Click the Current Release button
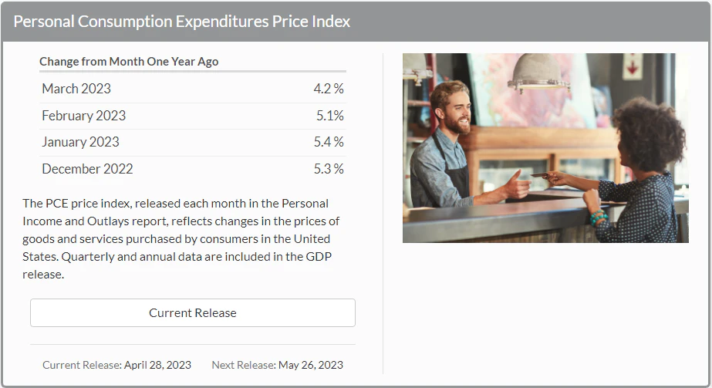Image resolution: width=712 pixels, height=388 pixels. (x=192, y=313)
